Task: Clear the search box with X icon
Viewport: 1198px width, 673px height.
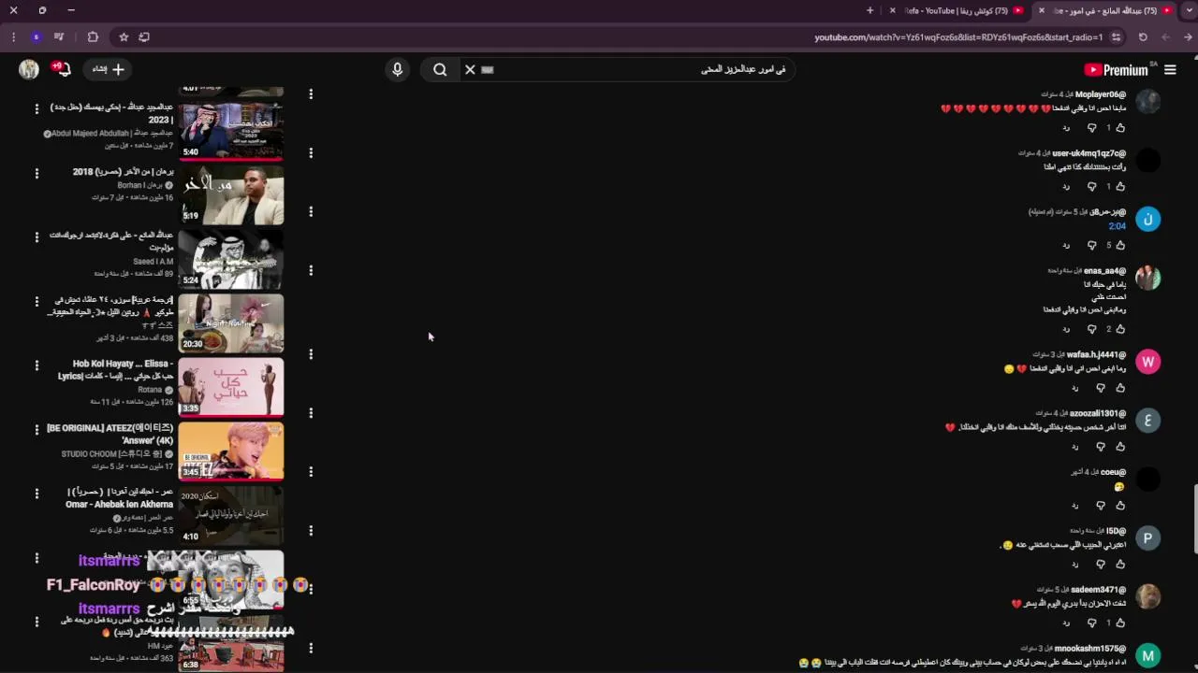Action: [470, 69]
